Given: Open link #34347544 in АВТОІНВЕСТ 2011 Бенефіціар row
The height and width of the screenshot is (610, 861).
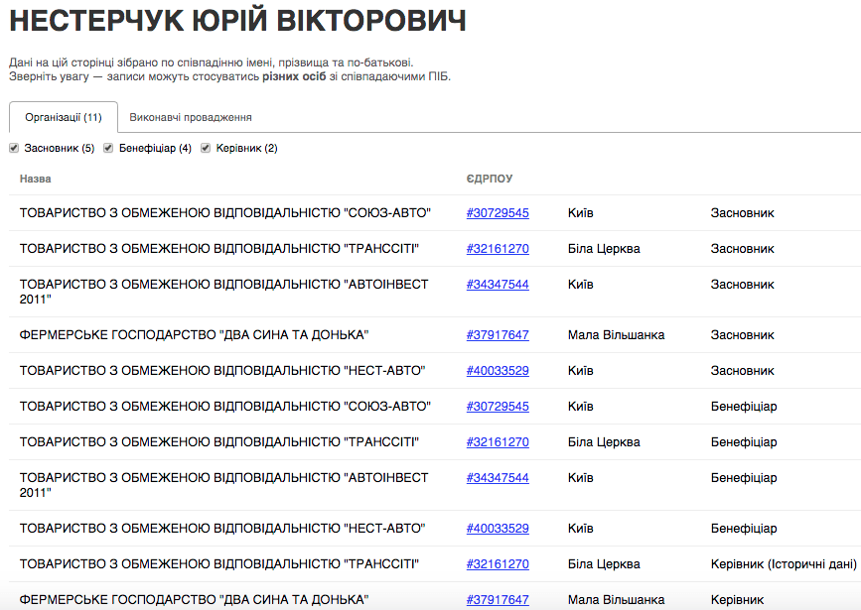Looking at the screenshot, I should coord(498,477).
